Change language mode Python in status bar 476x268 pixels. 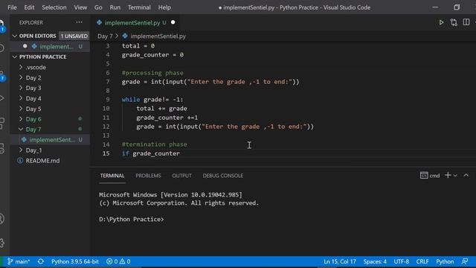tap(445, 261)
